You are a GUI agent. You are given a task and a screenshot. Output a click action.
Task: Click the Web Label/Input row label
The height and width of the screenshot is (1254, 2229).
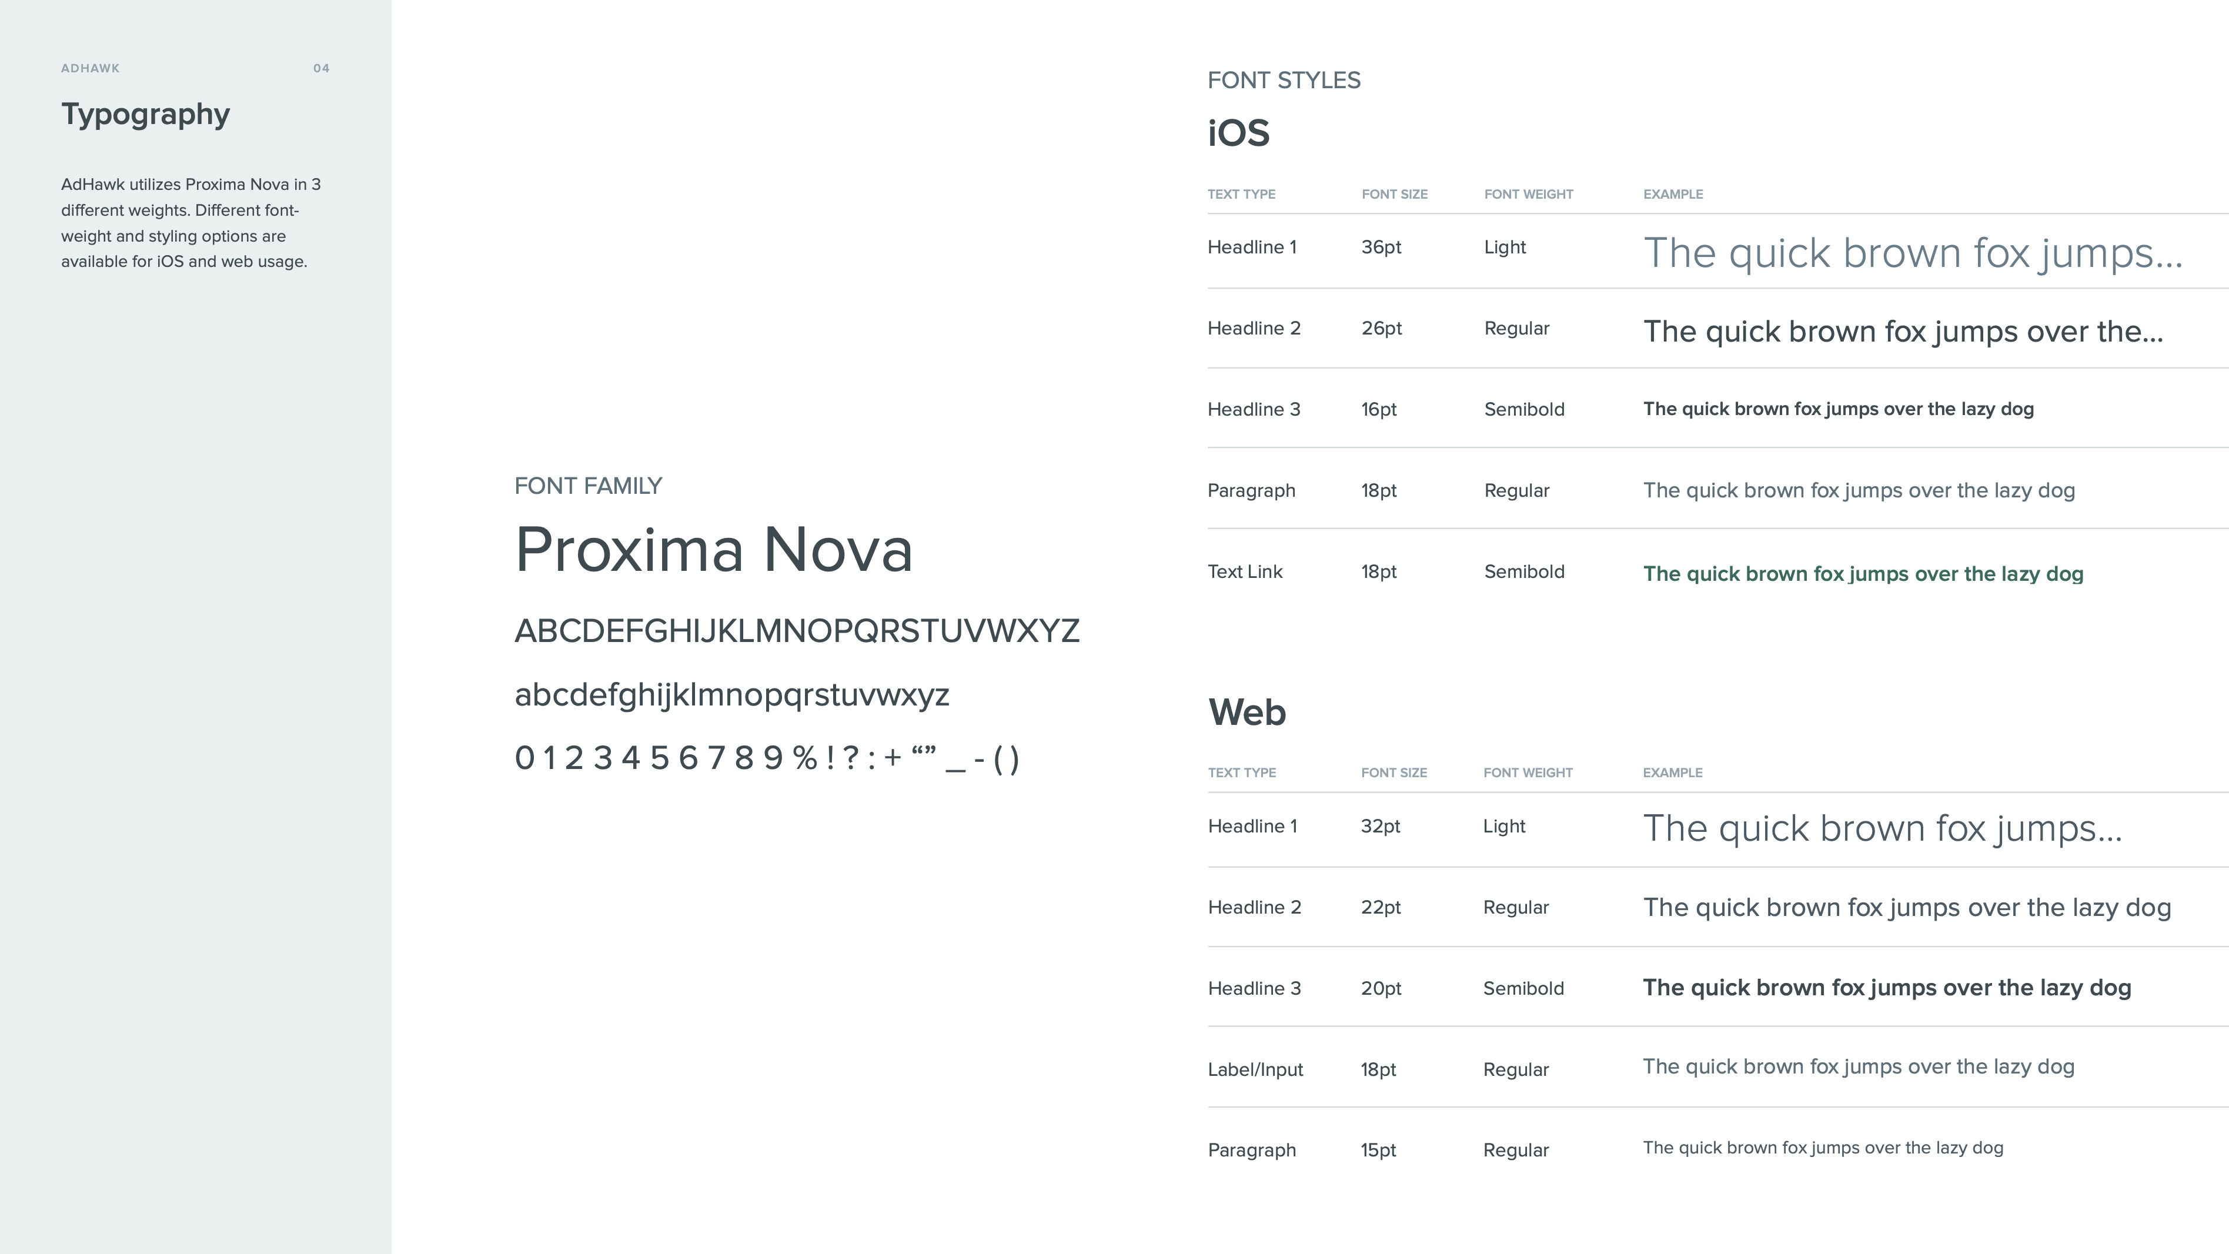coord(1255,1069)
